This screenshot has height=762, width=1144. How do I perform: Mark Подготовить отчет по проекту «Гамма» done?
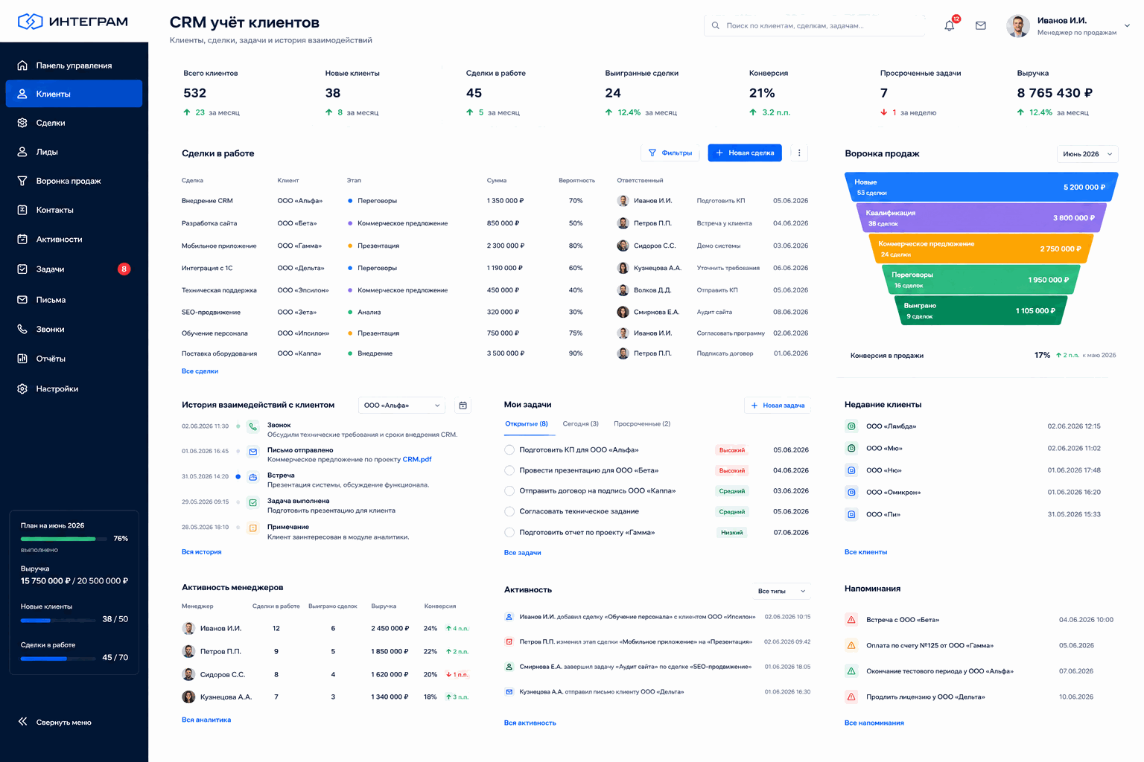509,532
